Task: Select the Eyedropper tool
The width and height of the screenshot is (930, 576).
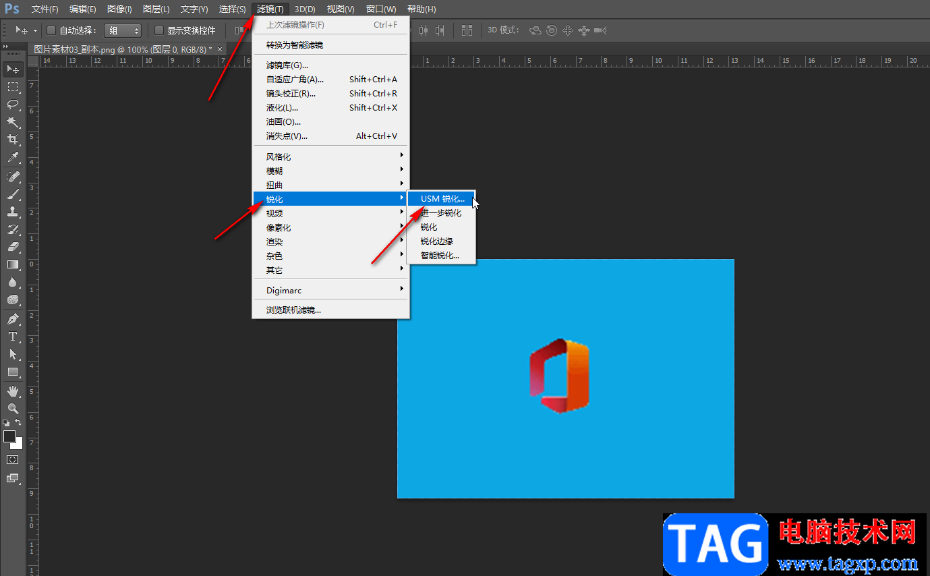Action: click(13, 158)
